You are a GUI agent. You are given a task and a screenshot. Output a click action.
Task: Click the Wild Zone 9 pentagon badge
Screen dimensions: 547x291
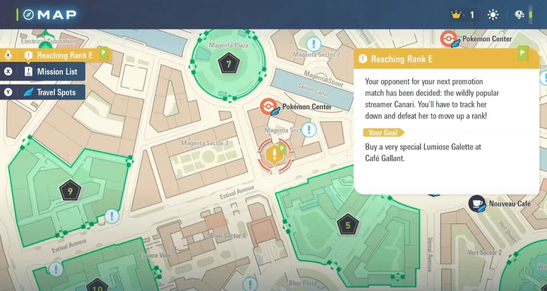point(70,191)
